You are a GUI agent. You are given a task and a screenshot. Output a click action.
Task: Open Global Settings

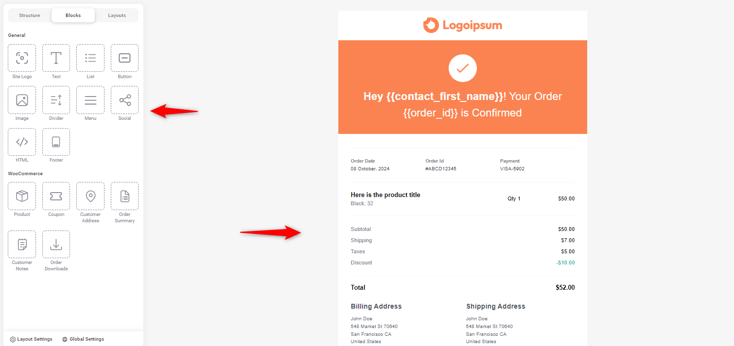coord(83,339)
